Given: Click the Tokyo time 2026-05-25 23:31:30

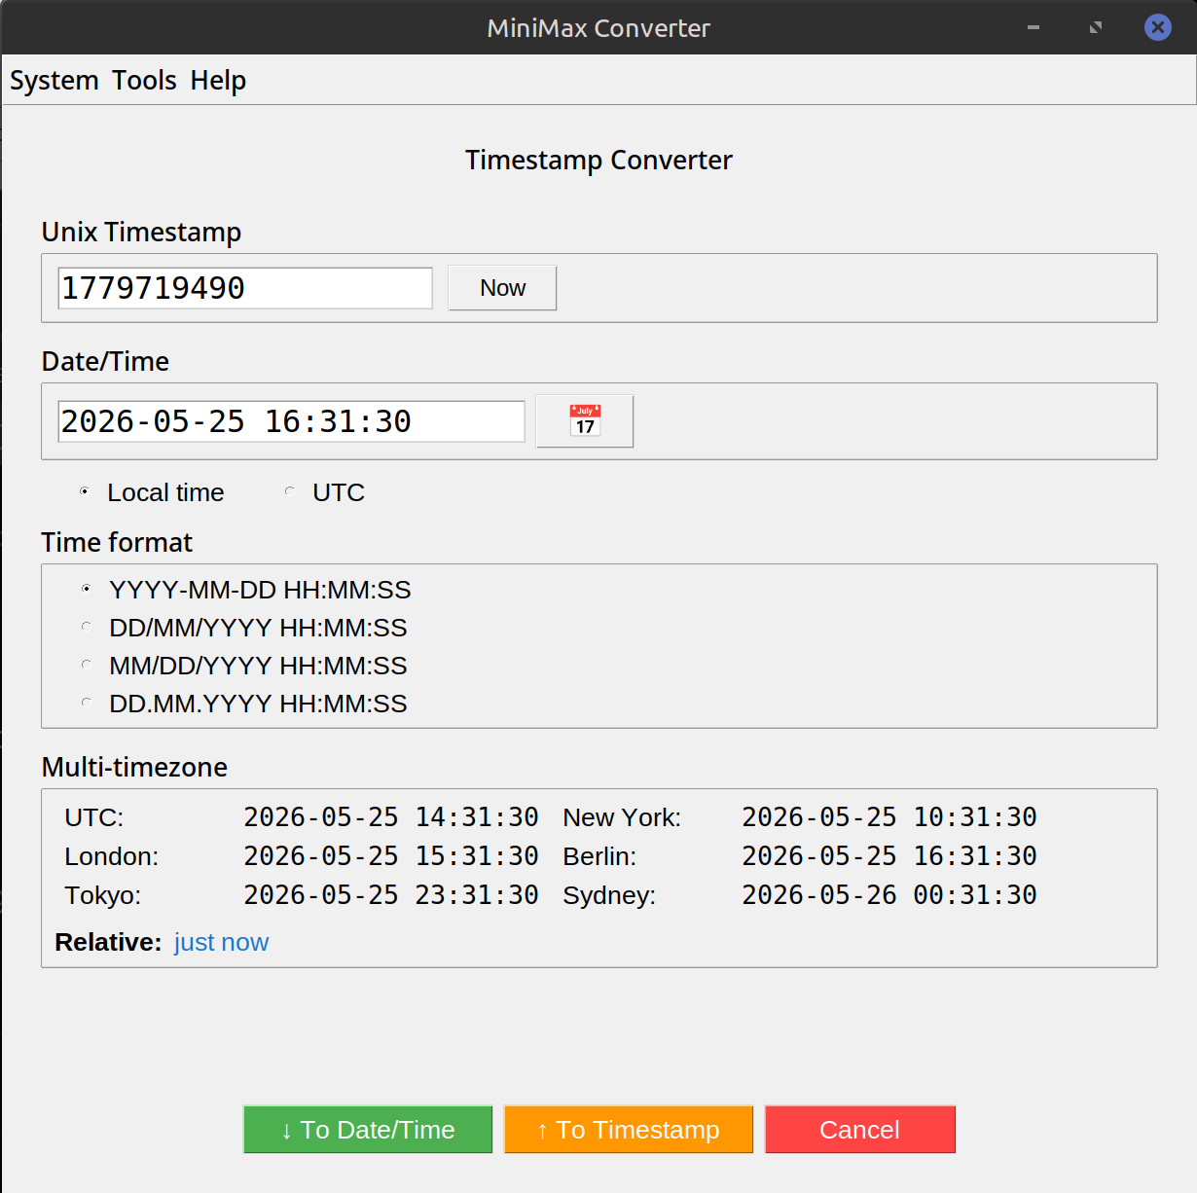Looking at the screenshot, I should [x=391, y=895].
